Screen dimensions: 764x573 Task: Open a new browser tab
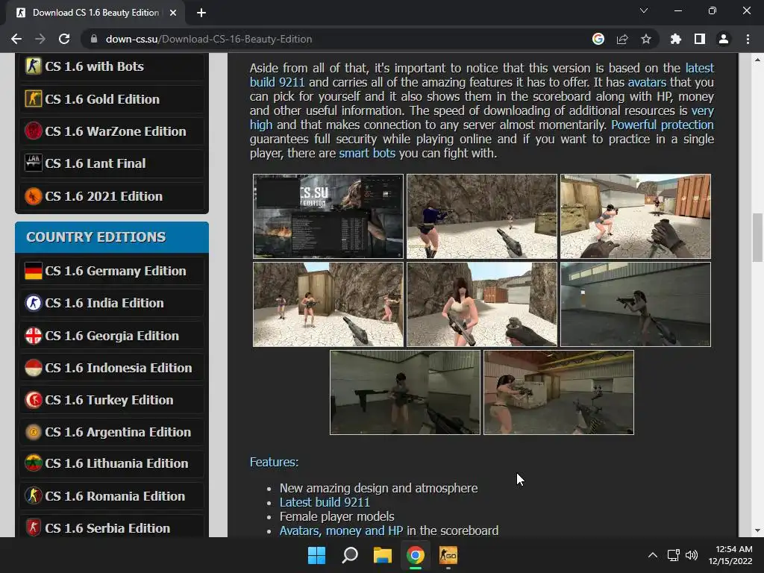[201, 13]
